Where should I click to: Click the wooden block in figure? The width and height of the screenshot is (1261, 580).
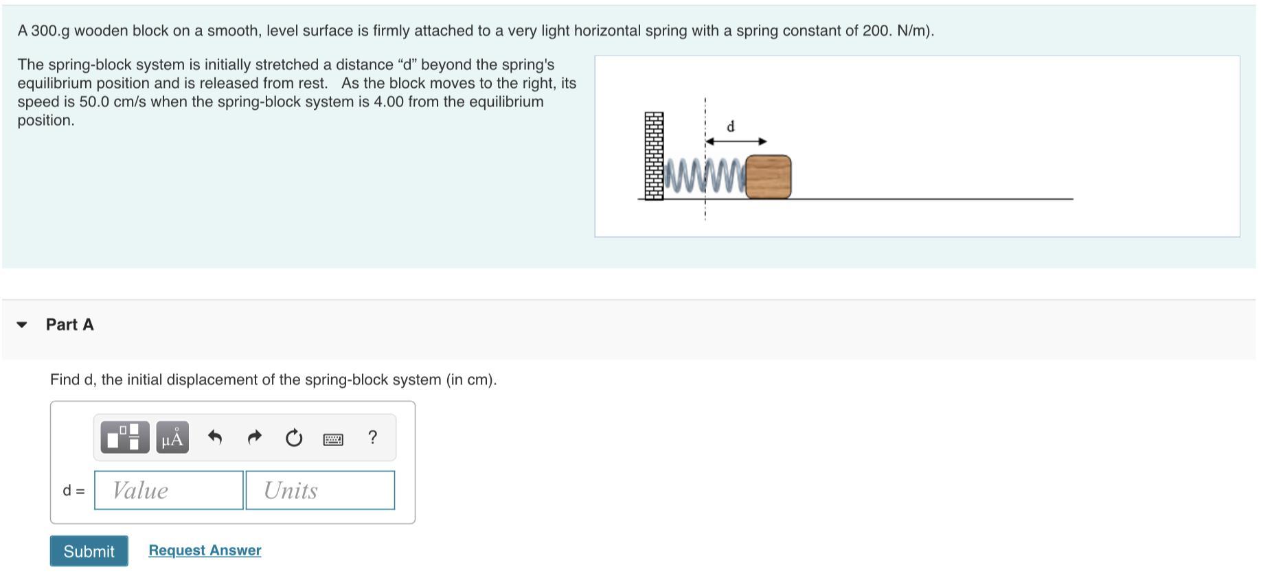tap(768, 177)
